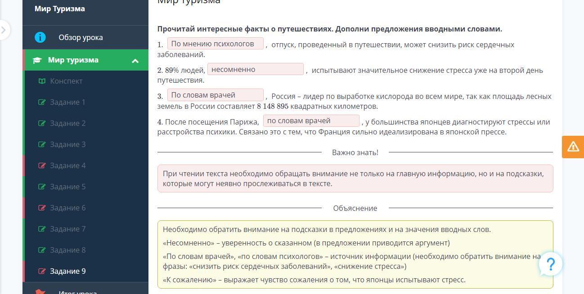
Task: Open the Обзор урока menu item
Action: (x=81, y=37)
